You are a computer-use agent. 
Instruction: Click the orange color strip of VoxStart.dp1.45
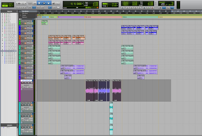(x=20, y=37)
